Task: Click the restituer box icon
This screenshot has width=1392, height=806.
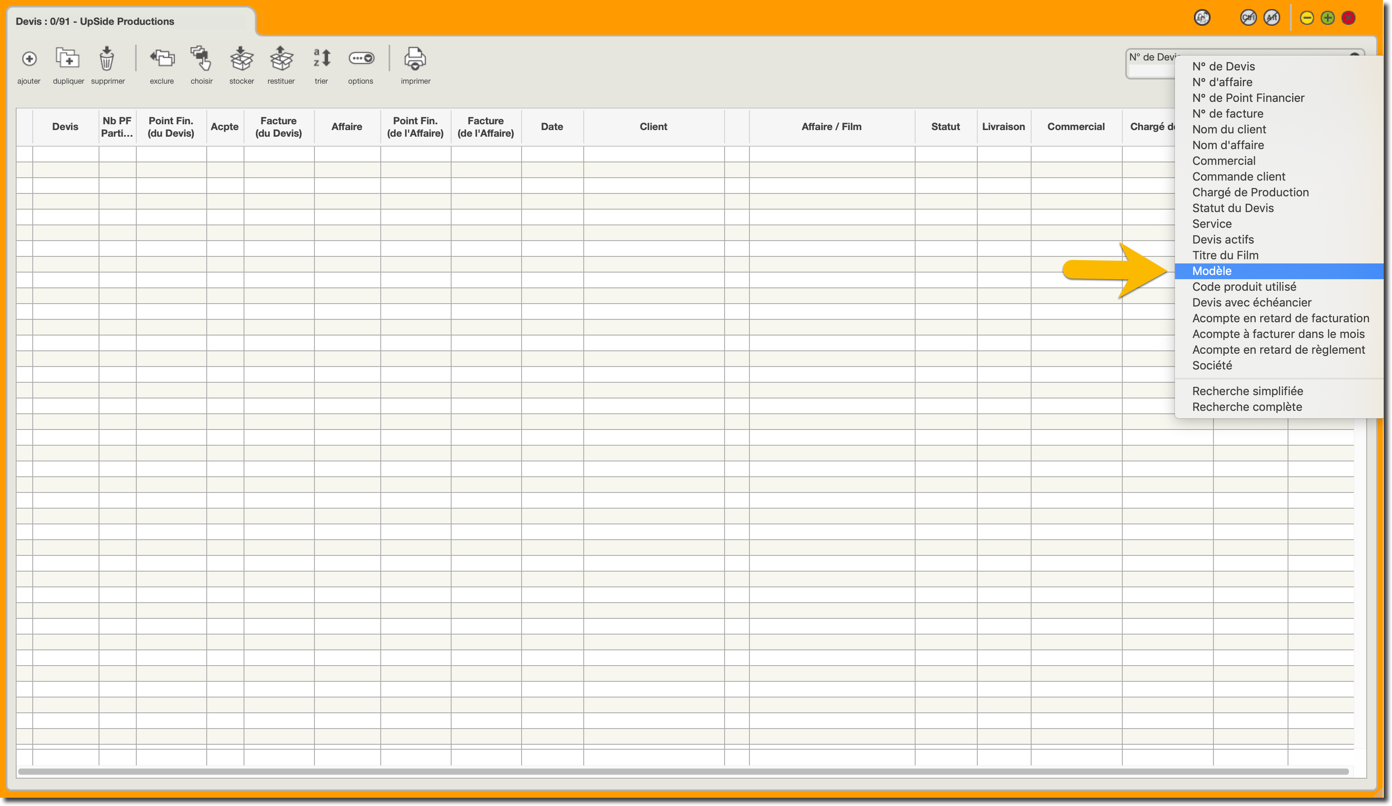Action: [281, 58]
